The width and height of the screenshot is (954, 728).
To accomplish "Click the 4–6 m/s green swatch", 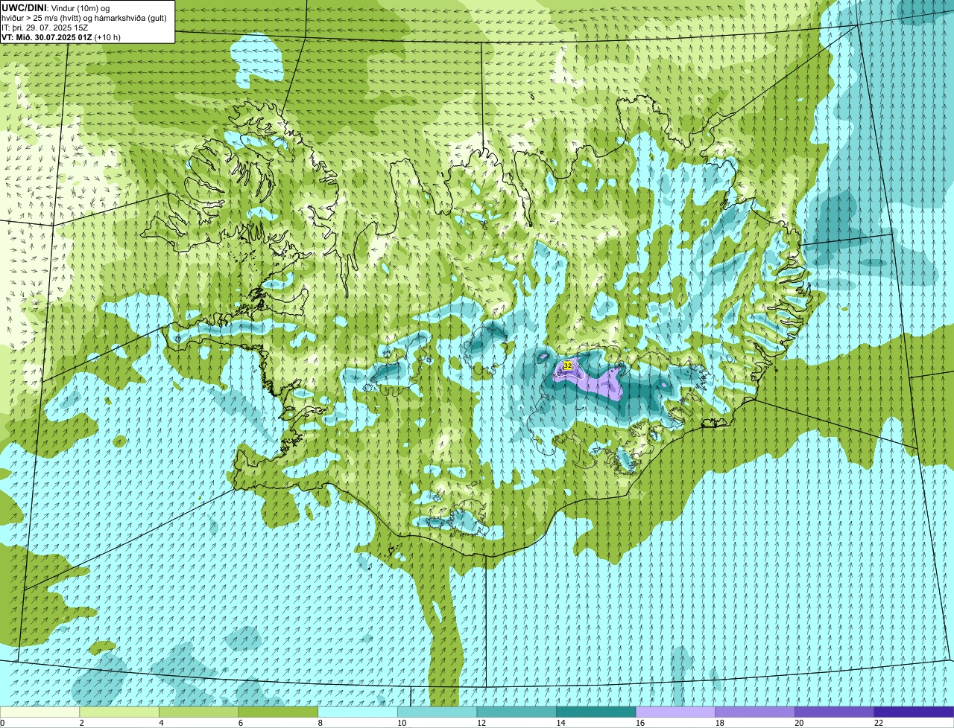I will 198,712.
